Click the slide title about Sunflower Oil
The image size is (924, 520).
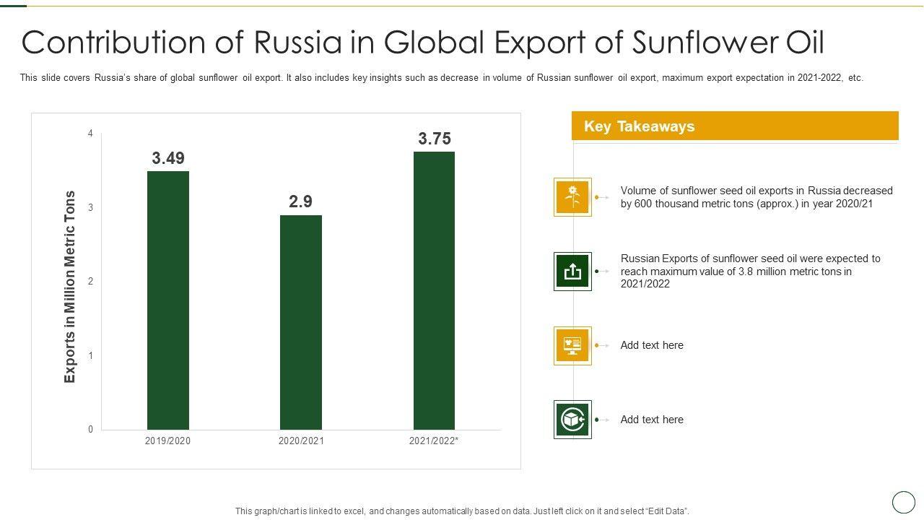coord(423,43)
